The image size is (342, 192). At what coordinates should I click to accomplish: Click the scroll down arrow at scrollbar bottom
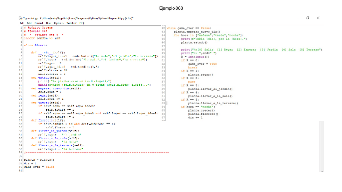[321, 171]
